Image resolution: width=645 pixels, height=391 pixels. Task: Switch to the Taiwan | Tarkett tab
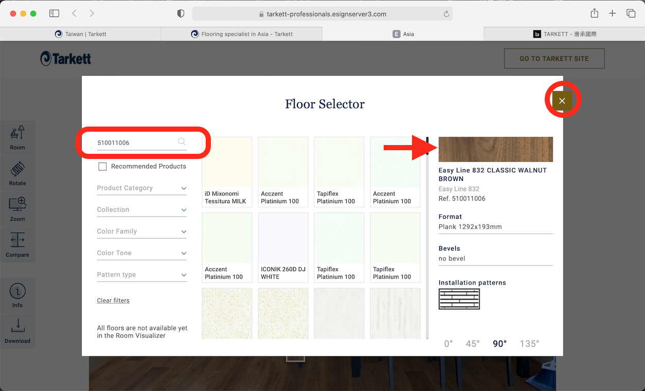(x=81, y=34)
